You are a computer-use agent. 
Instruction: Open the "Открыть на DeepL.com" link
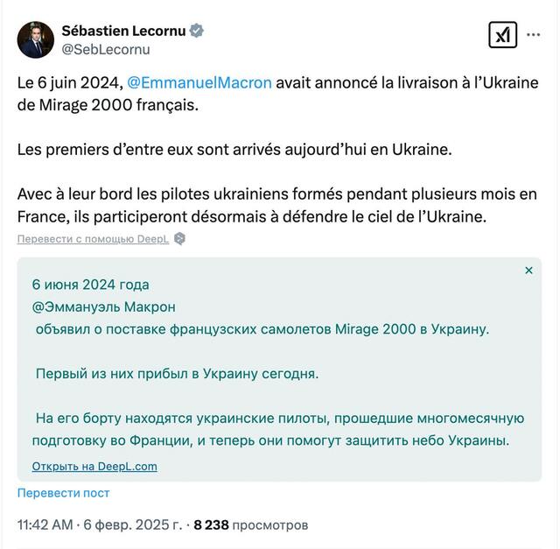pyautogui.click(x=94, y=466)
